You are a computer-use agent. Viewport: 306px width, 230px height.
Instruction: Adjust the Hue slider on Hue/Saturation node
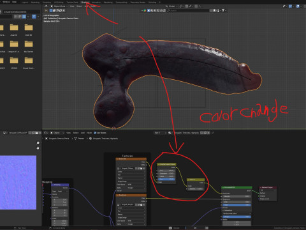pyautogui.click(x=166, y=171)
